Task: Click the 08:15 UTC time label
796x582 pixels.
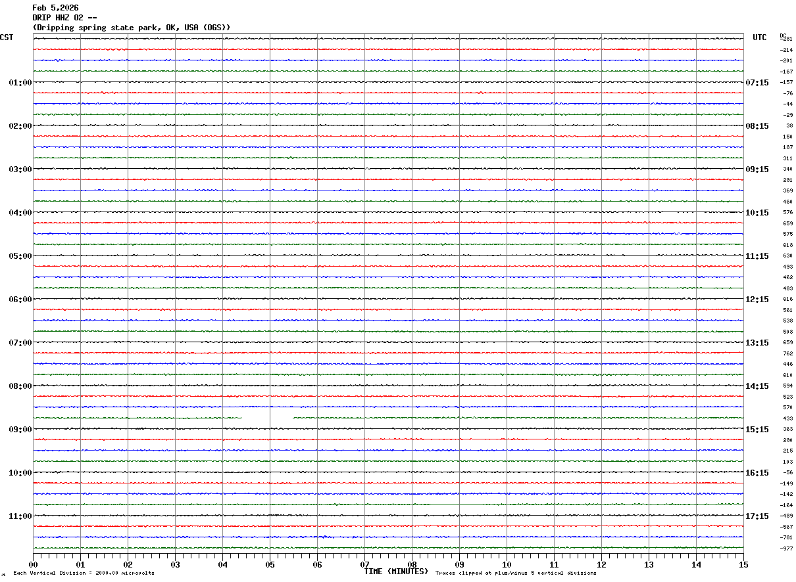Action: (x=757, y=126)
